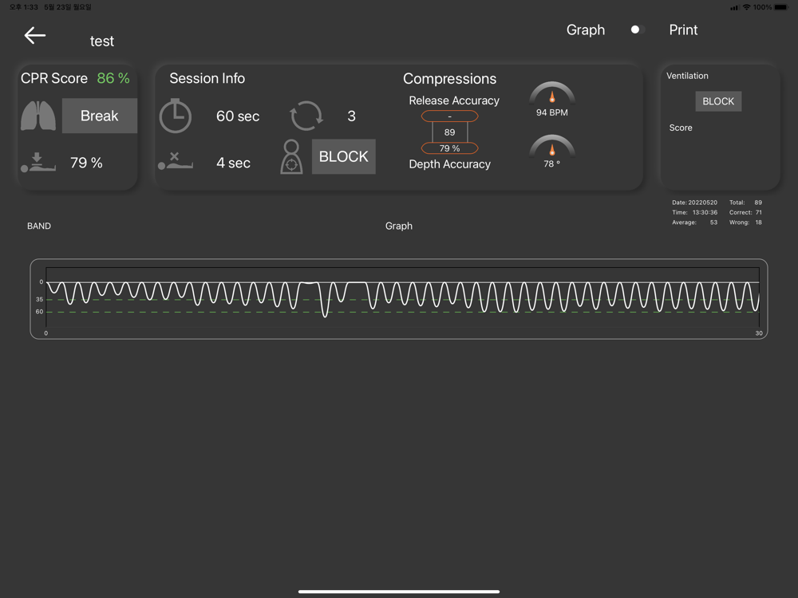Click the hand position target icon

point(291,156)
